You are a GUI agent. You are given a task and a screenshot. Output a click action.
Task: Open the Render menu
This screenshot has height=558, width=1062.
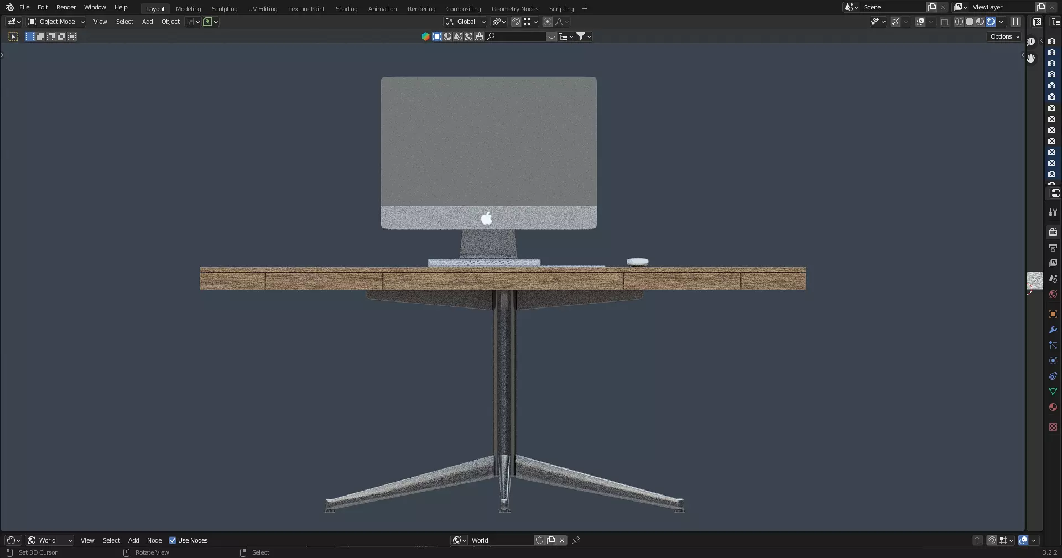pyautogui.click(x=66, y=7)
